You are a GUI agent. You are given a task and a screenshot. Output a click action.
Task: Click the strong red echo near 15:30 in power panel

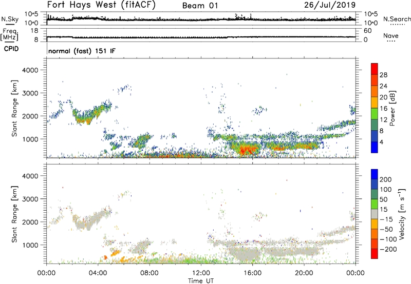pyautogui.click(x=246, y=151)
